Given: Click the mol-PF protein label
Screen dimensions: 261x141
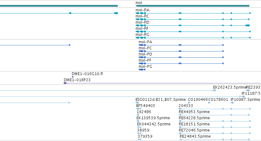Looking at the screenshot, I should (145, 60).
